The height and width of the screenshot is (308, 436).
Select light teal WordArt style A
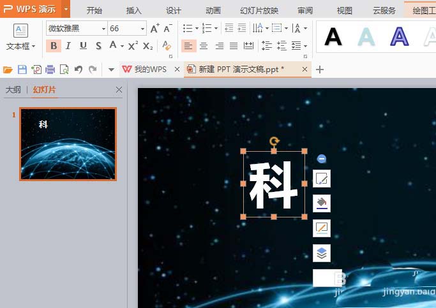(366, 36)
